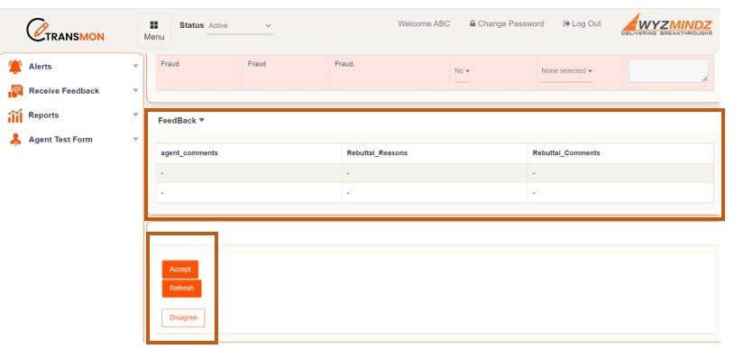
Task: Click the agent_comments column header
Action: 189,153
